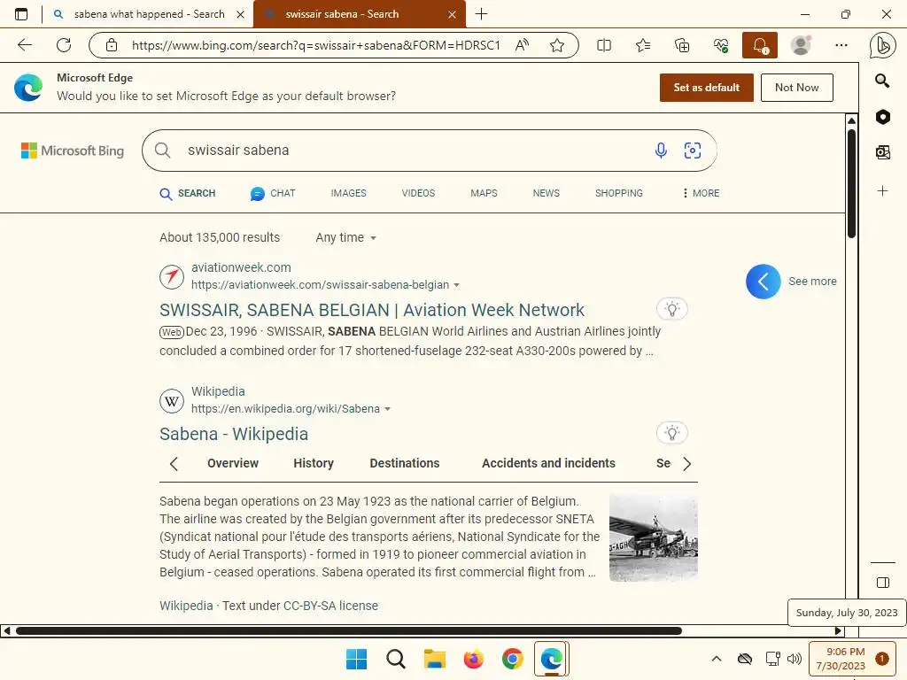Viewport: 907px width, 680px height.
Task: Show next Wikipedia section tabs arrow
Action: [686, 464]
